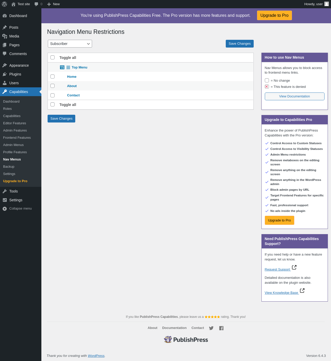Click the 'This feature is denied' legend checkbox
Viewport: 331px width, 361px height.
click(267, 87)
